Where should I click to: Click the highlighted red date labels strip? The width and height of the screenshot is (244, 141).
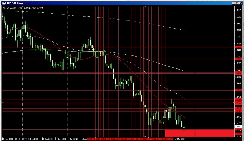click(x=130, y=139)
